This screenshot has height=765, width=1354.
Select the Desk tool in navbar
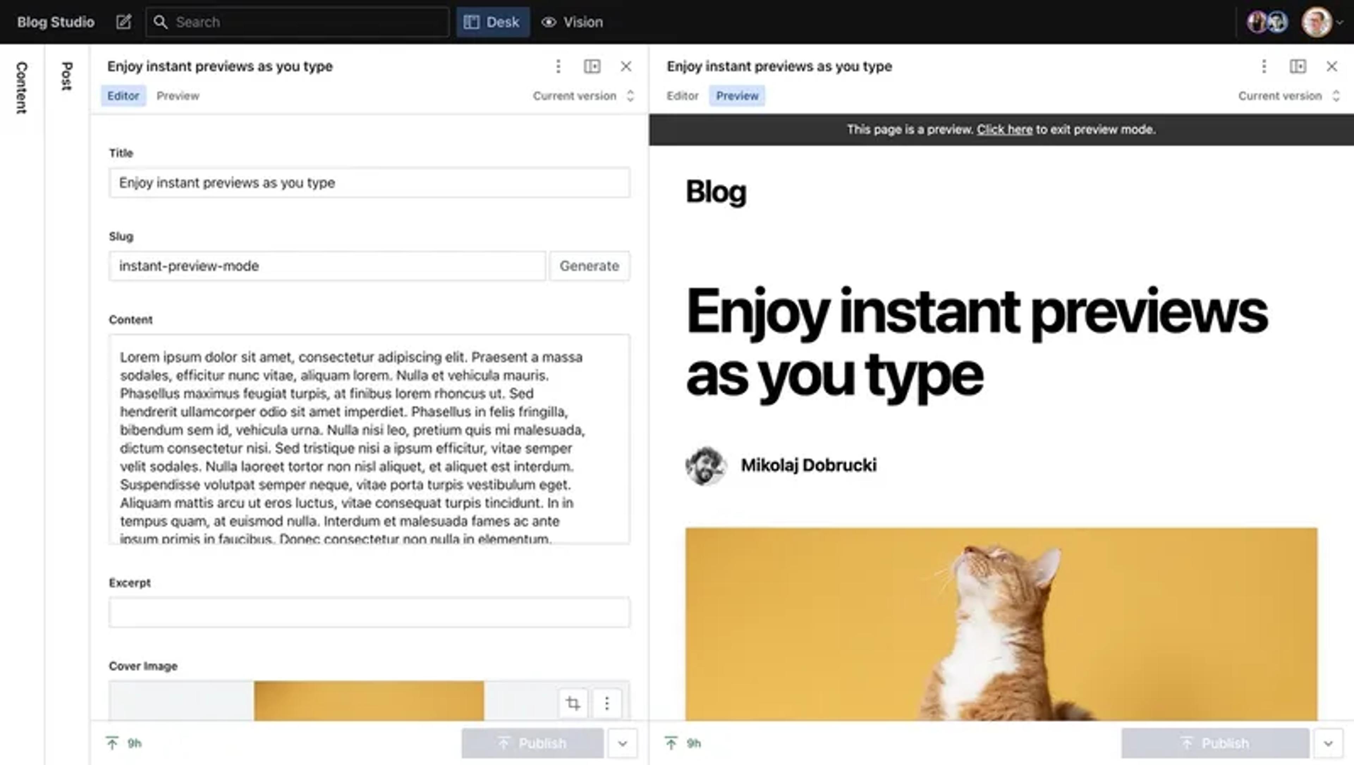pyautogui.click(x=493, y=22)
